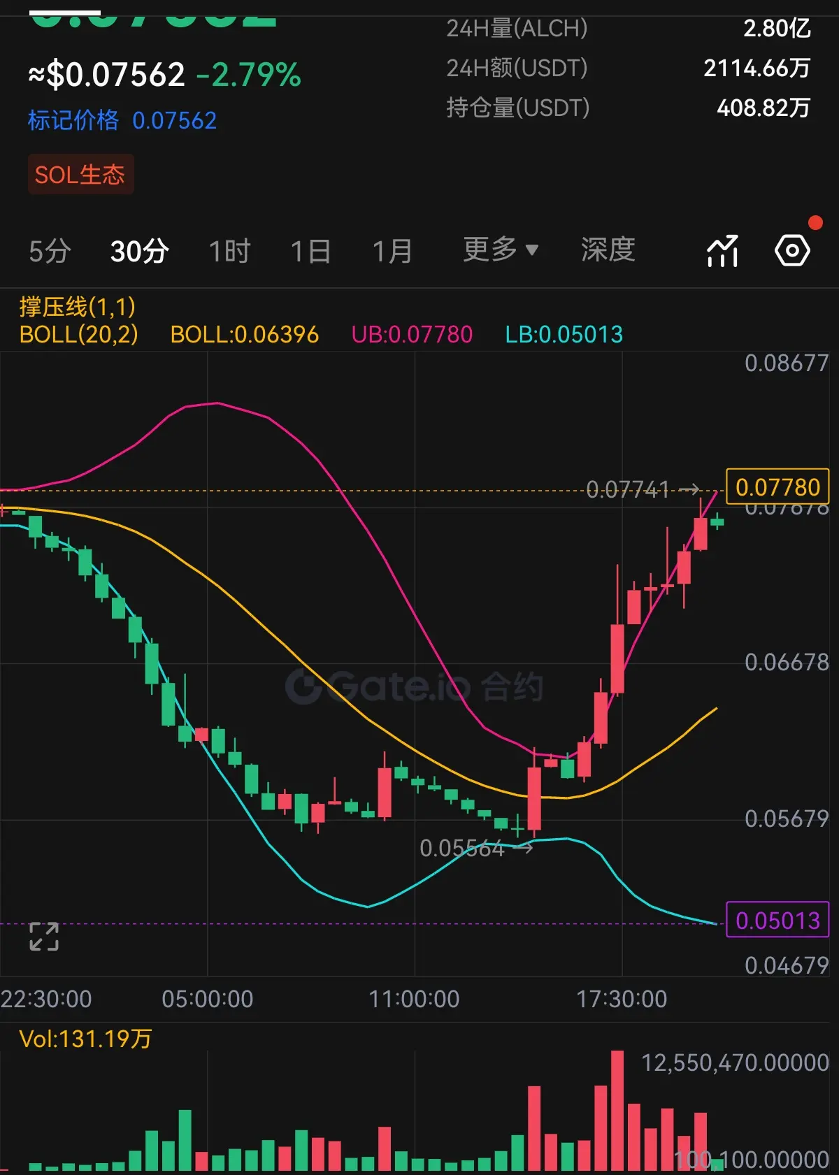The height and width of the screenshot is (1175, 839).
Task: Tap the 标记价格 label
Action: click(73, 120)
